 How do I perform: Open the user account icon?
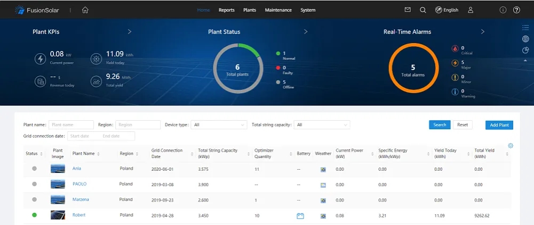[471, 10]
